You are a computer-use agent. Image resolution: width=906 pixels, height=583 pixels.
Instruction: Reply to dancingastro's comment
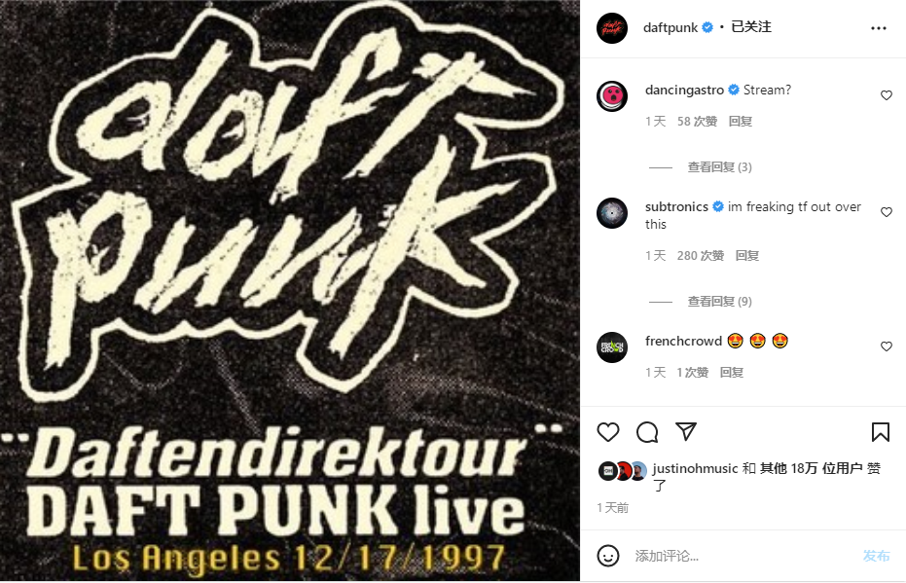(741, 122)
